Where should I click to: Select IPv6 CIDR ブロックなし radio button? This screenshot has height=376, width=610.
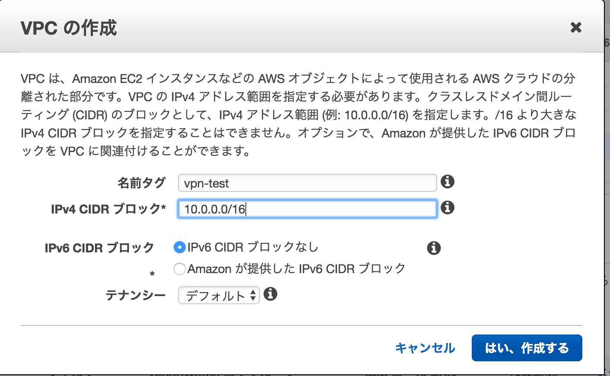179,247
